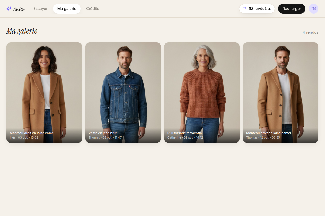Click the Recharger button

[292, 9]
